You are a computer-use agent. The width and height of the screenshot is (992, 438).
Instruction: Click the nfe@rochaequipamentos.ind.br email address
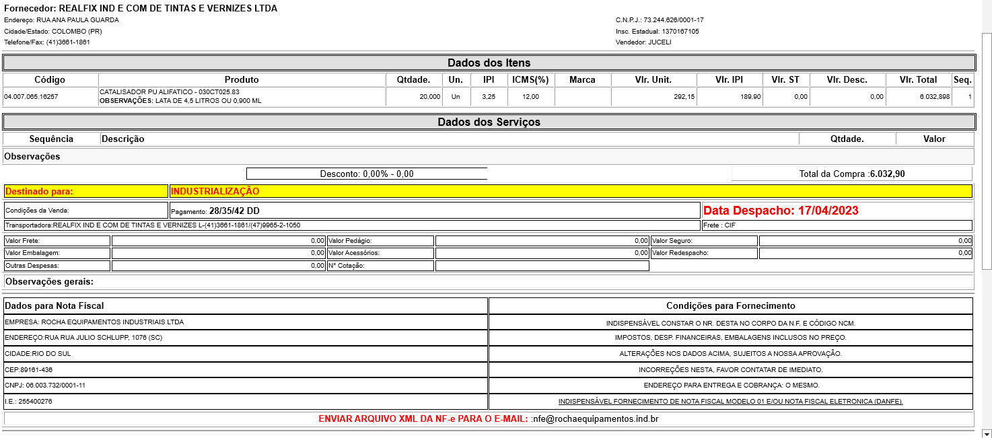point(596,418)
